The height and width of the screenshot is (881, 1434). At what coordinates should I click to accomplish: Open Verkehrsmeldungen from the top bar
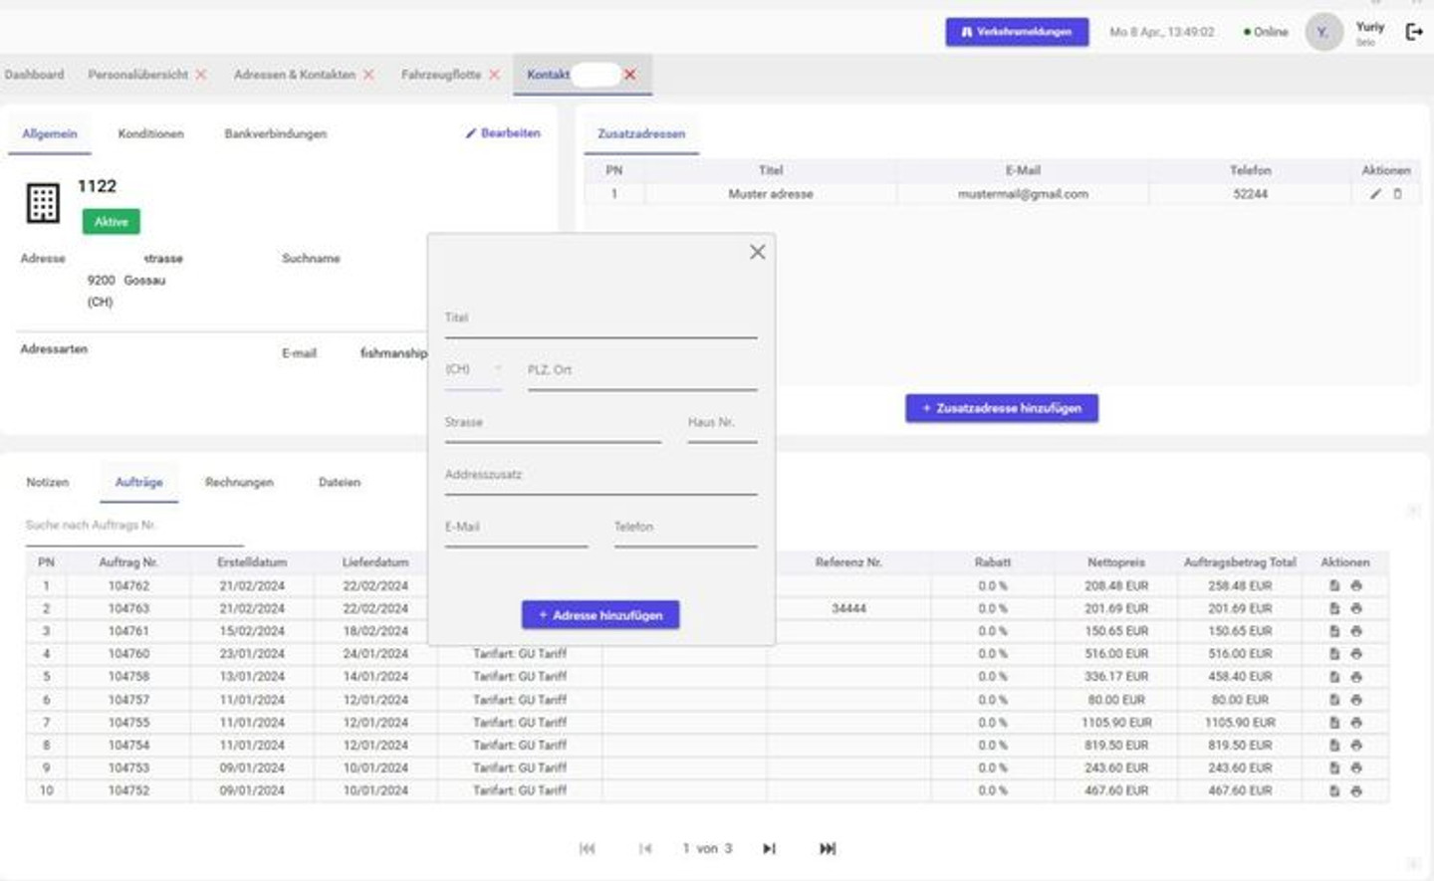(1017, 32)
